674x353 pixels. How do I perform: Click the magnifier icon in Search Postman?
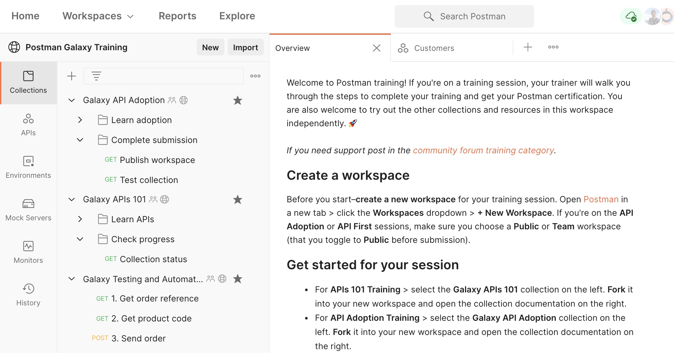[429, 16]
